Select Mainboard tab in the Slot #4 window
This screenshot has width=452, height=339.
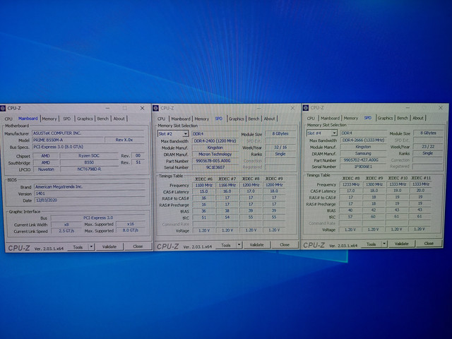(x=330, y=118)
